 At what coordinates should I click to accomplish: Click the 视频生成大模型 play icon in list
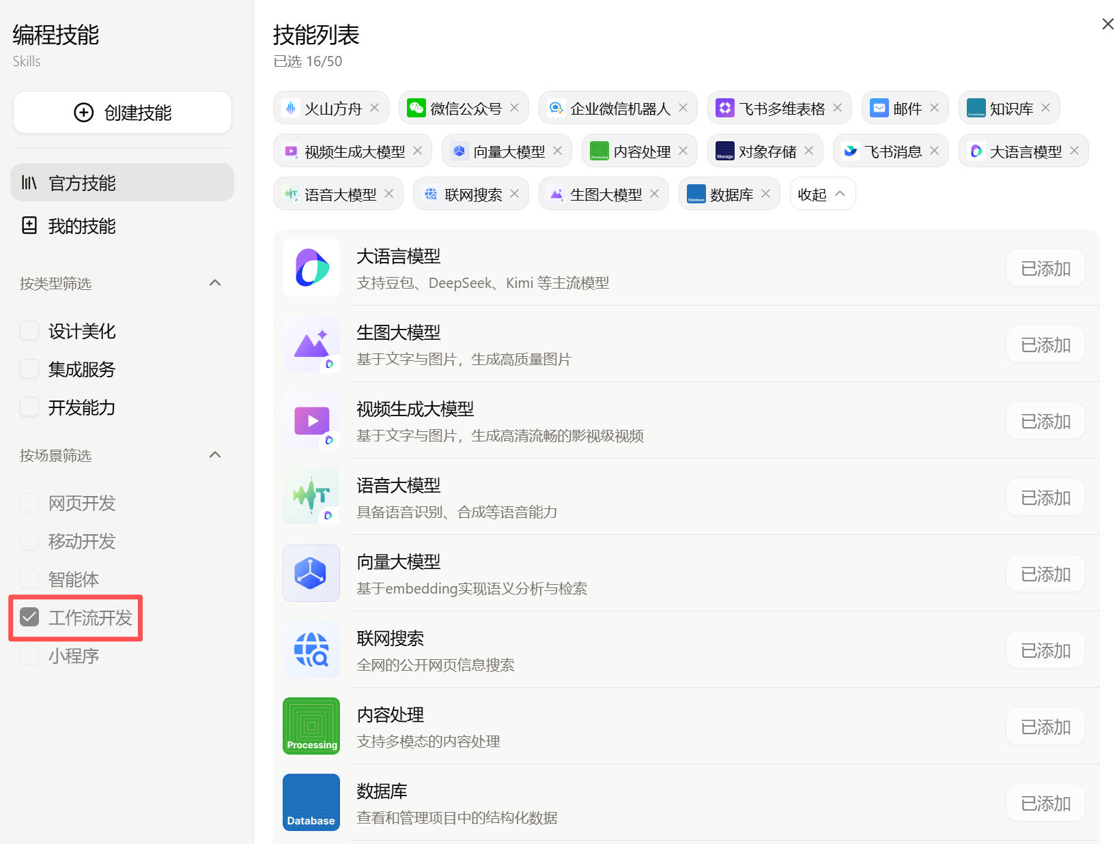(311, 420)
